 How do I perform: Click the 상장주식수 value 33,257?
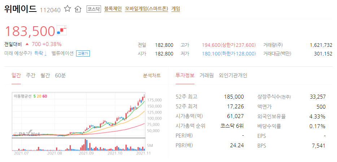(x=318, y=97)
